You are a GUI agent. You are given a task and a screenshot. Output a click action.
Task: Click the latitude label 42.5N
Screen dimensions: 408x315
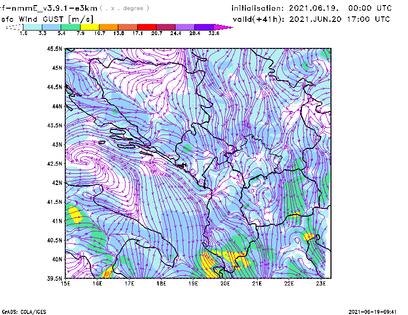pyautogui.click(x=55, y=164)
